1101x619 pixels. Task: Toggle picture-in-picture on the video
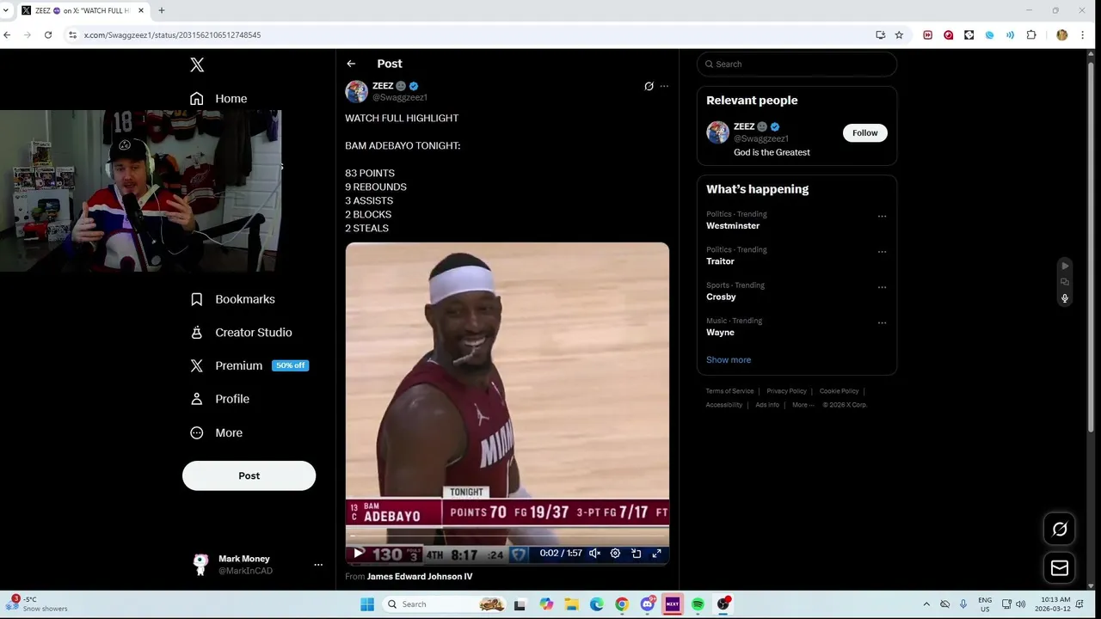pyautogui.click(x=637, y=554)
